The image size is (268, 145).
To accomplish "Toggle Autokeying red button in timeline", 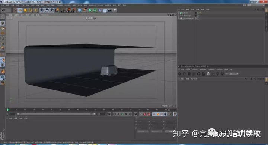I will pyautogui.click(x=145, y=114).
